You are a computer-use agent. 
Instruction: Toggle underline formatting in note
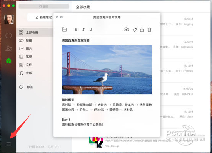(x=90, y=30)
